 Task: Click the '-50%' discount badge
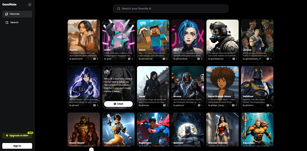31,133
